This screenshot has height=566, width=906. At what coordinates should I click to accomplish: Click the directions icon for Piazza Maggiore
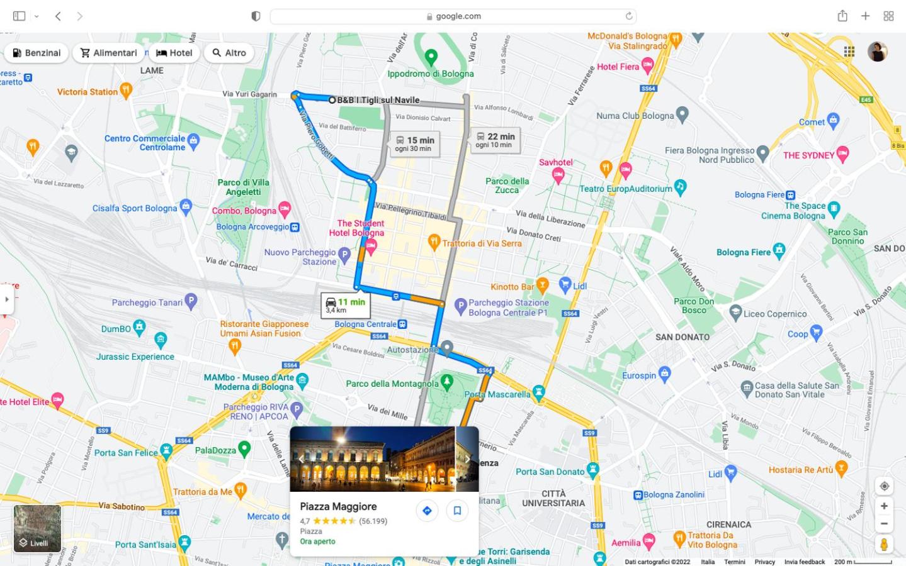[427, 511]
